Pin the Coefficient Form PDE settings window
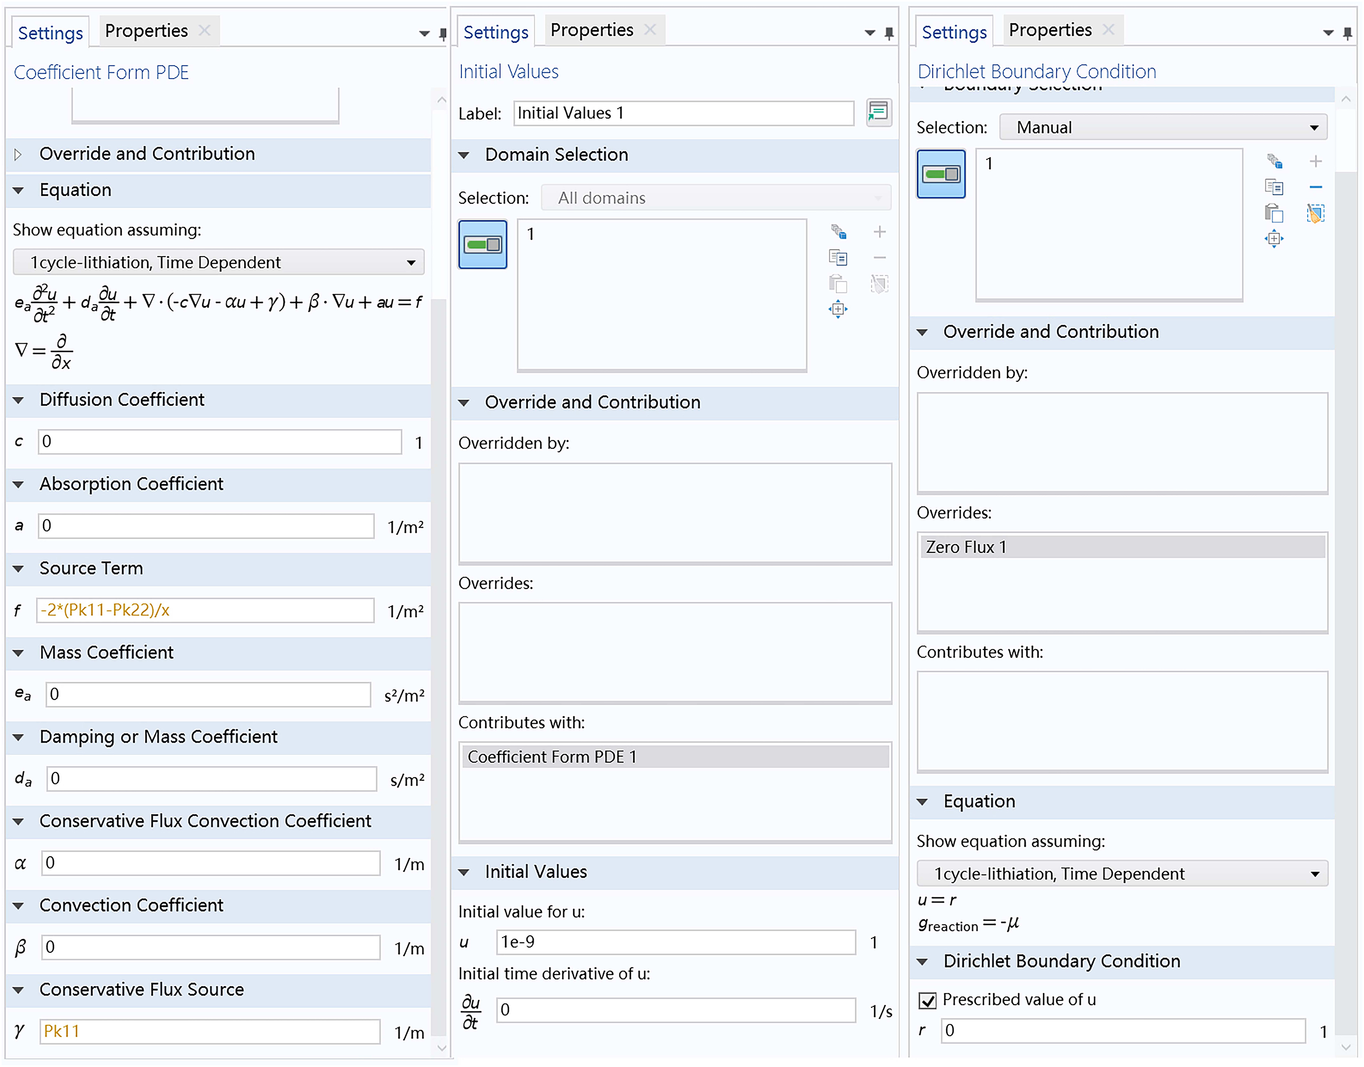 [443, 34]
